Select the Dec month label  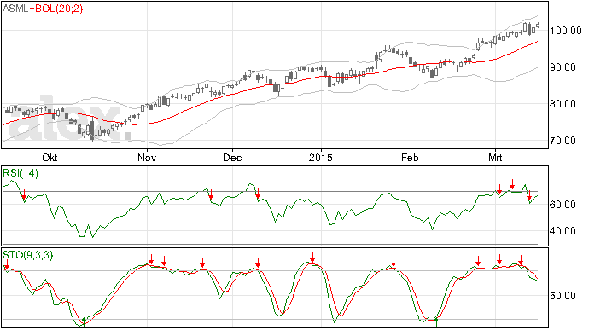[232, 157]
